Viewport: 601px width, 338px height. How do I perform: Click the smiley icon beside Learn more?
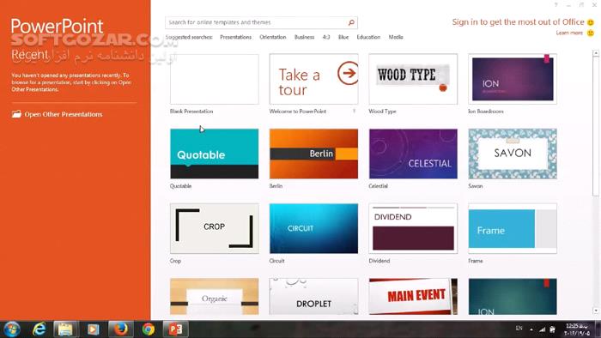(x=591, y=33)
